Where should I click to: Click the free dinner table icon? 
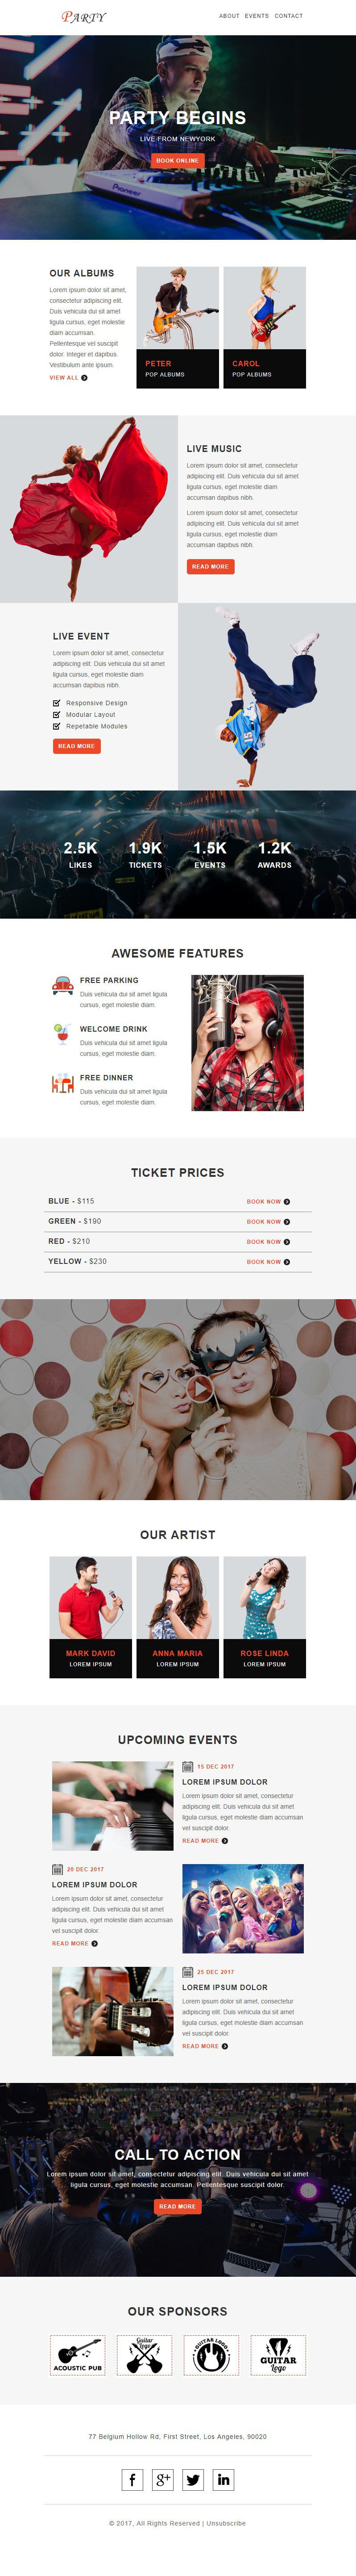point(62,1083)
